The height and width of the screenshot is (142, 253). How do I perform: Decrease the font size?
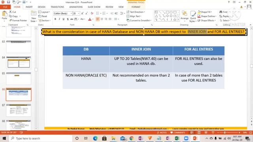point(87,13)
